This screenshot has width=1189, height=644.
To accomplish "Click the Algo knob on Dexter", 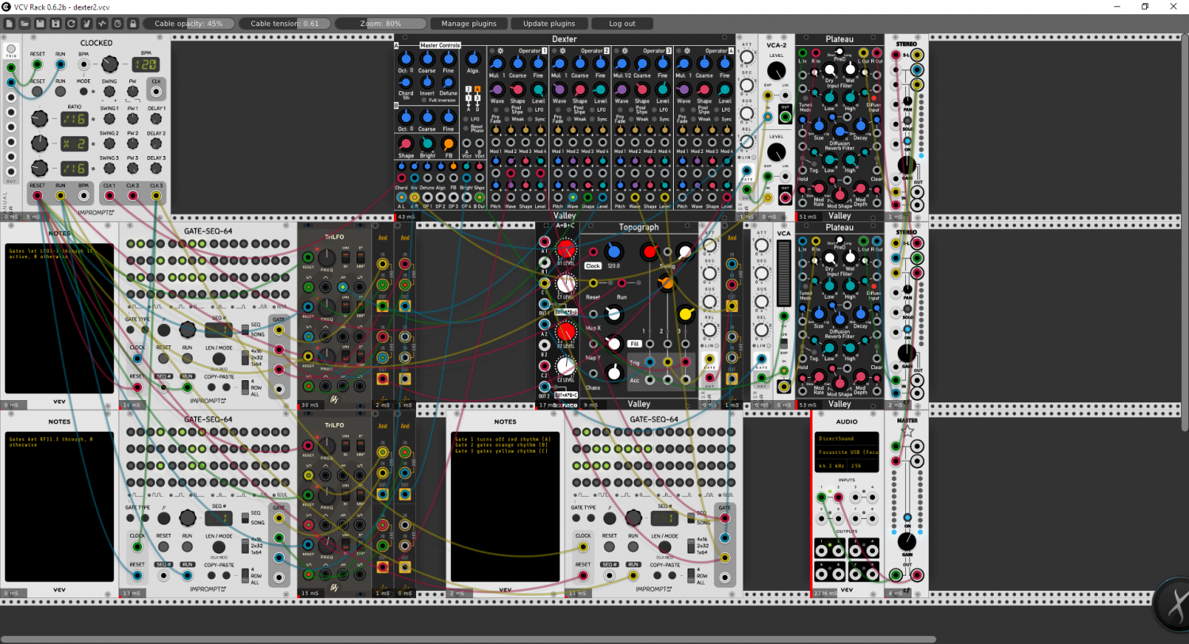I will [x=472, y=59].
